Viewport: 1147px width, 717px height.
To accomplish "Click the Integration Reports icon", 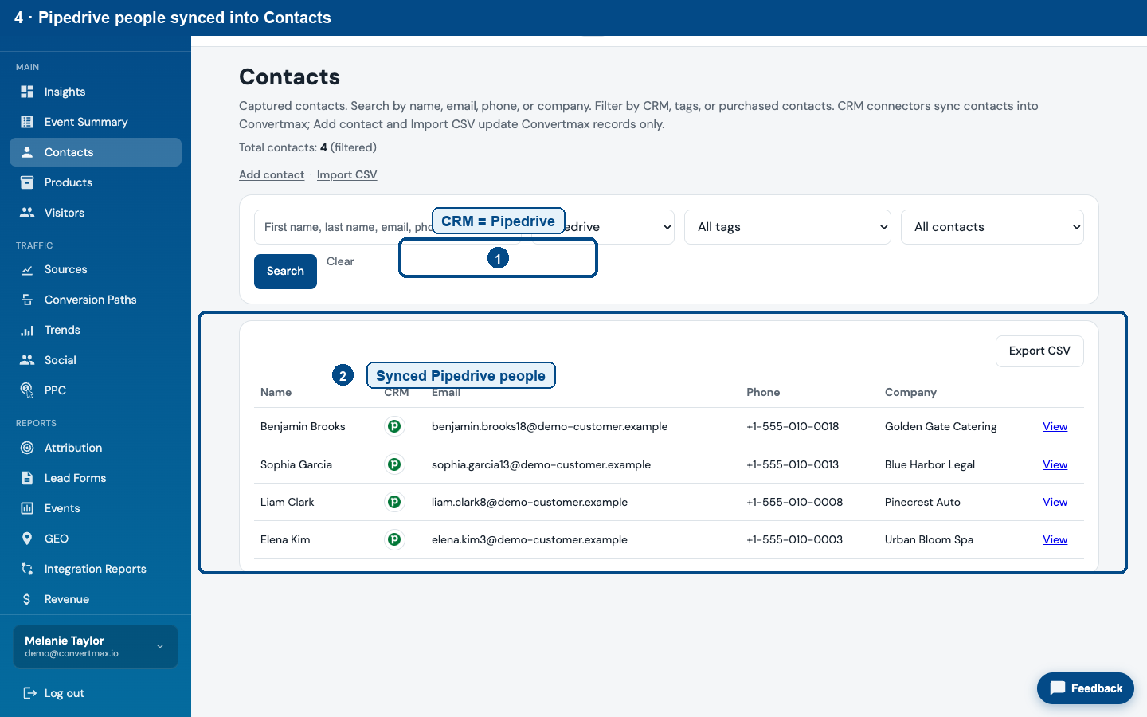I will coord(27,569).
